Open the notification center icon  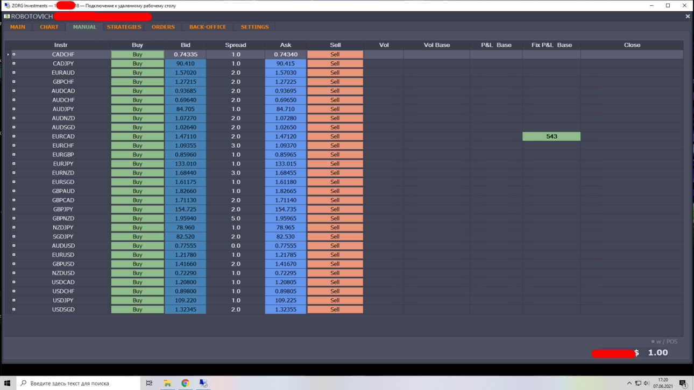pyautogui.click(x=683, y=383)
